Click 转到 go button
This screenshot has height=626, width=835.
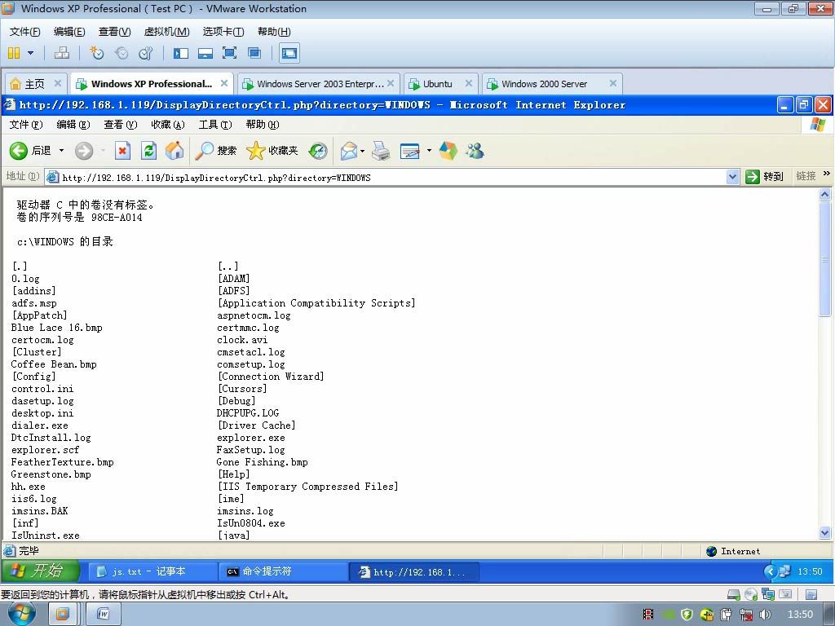pos(765,177)
